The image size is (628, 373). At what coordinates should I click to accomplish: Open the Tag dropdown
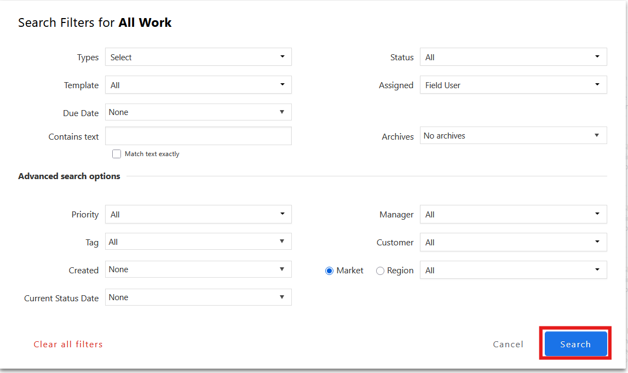click(198, 242)
